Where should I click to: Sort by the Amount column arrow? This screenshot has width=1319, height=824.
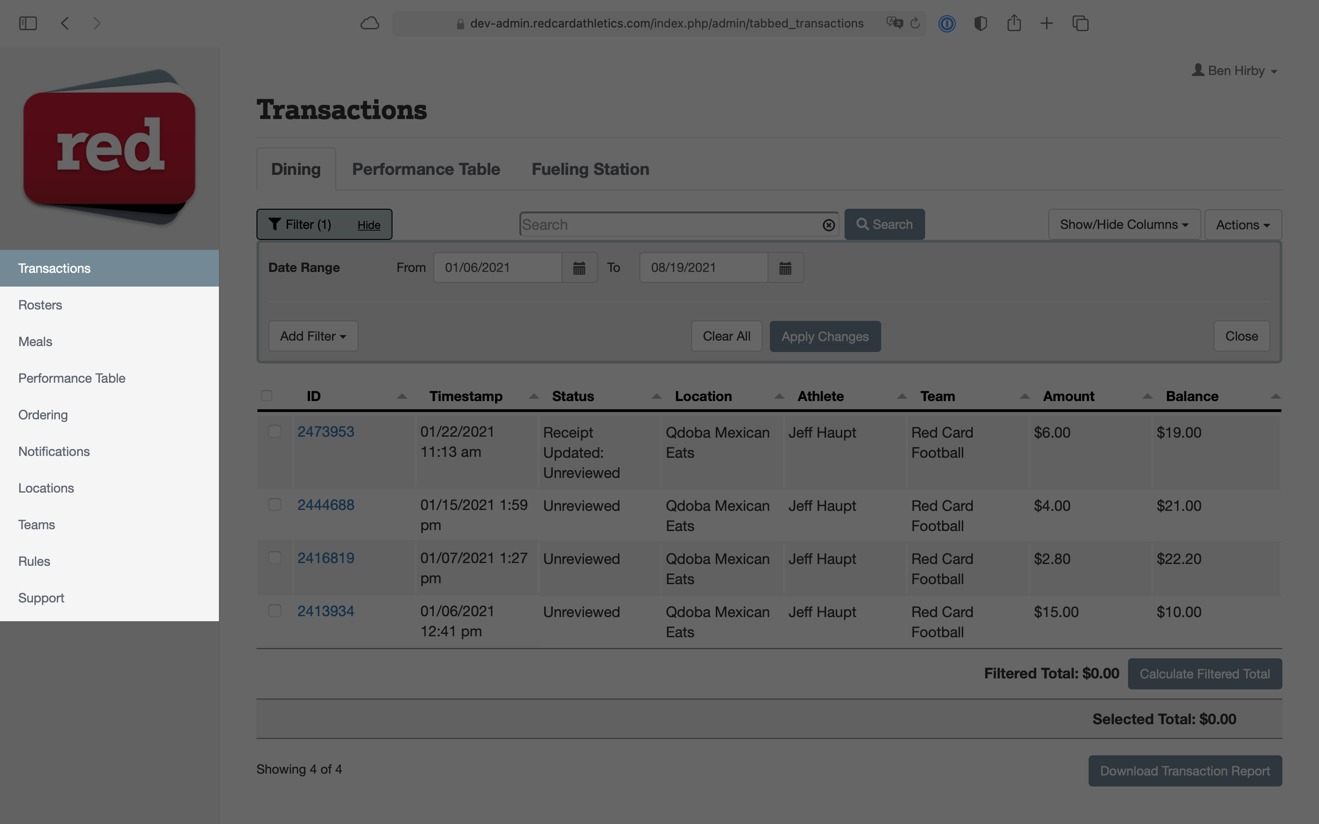[x=1147, y=396]
